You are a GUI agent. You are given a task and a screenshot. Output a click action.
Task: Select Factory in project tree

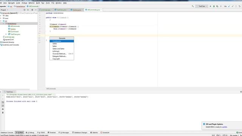13,29
